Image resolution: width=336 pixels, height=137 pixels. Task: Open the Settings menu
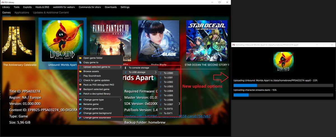(x=125, y=7)
